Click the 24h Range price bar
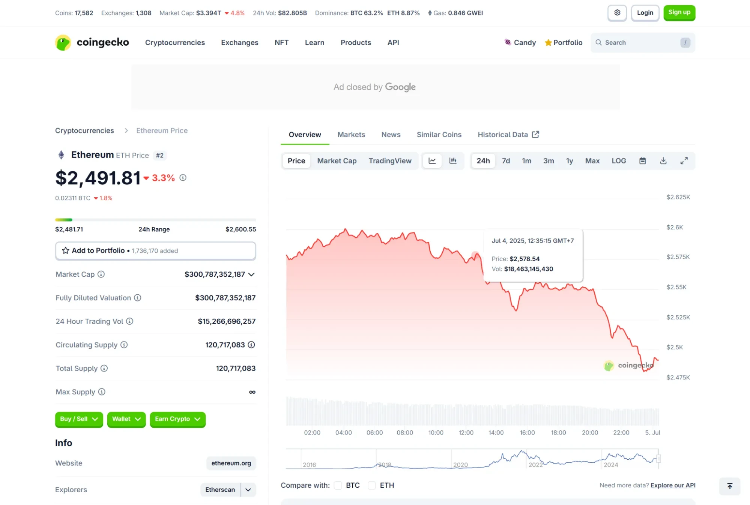This screenshot has height=505, width=750. point(155,220)
